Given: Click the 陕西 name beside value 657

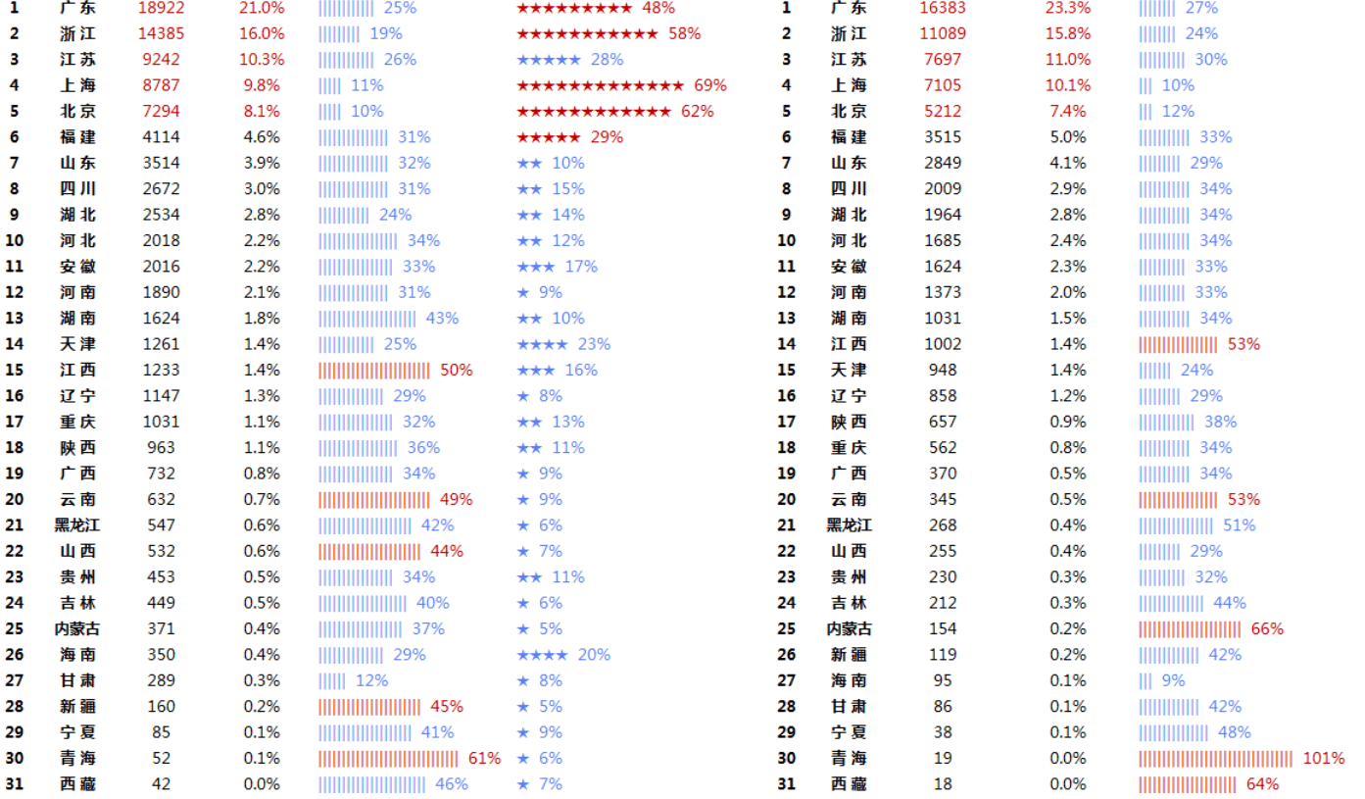Looking at the screenshot, I should 849,422.
